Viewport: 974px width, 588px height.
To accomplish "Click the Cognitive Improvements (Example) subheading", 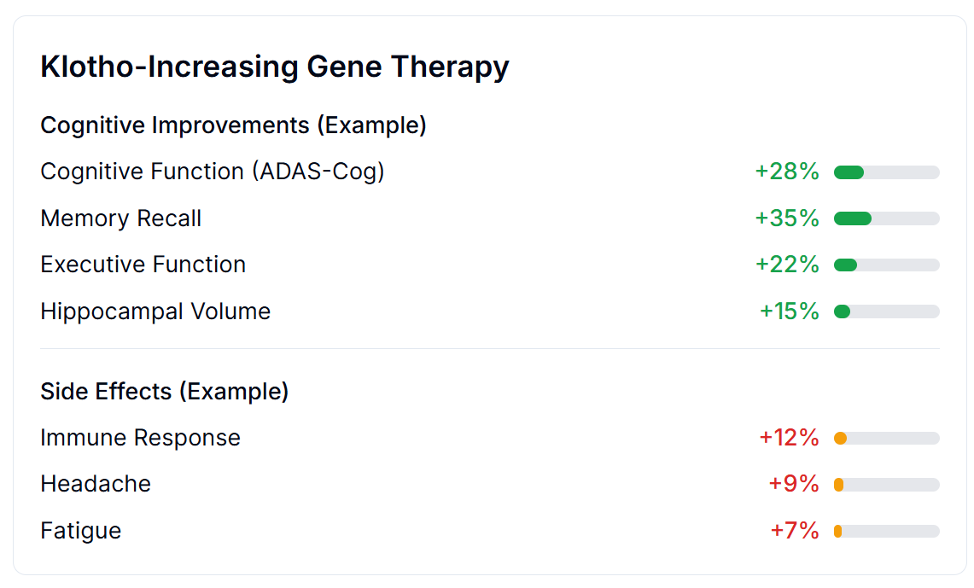I will tap(233, 125).
